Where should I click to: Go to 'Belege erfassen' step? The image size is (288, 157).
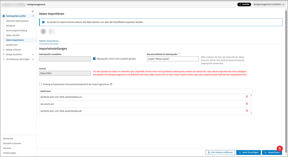click(14, 49)
